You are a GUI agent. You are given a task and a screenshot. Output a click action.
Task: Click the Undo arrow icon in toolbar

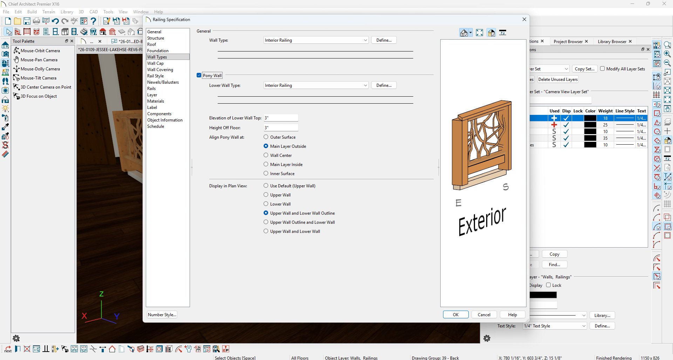pos(55,21)
